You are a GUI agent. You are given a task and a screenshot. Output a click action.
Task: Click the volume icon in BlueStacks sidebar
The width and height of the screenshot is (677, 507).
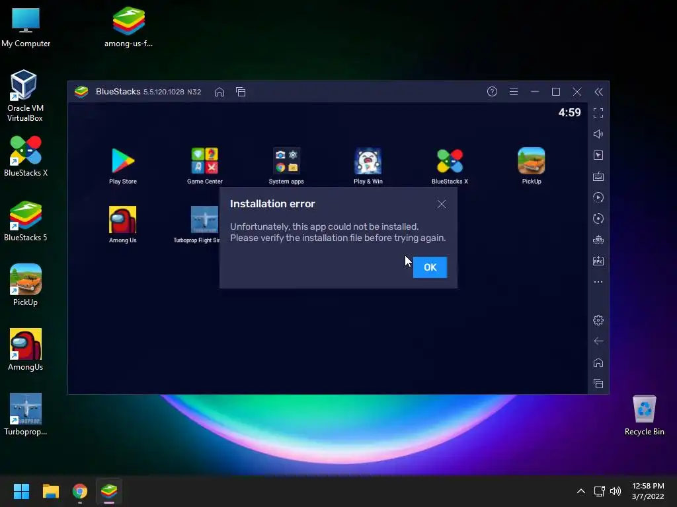click(x=598, y=134)
